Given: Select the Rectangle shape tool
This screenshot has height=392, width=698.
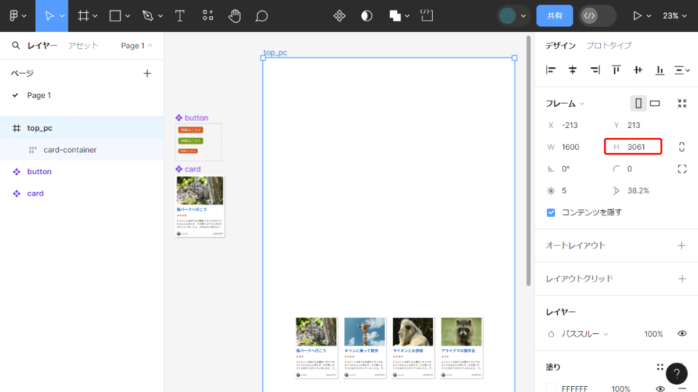Looking at the screenshot, I should click(115, 16).
